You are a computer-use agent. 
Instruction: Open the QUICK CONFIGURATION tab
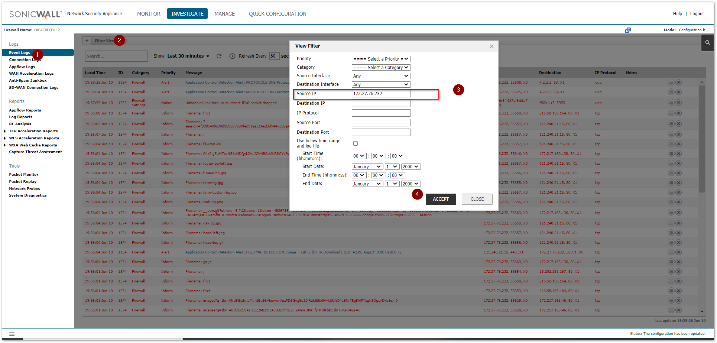pos(278,14)
